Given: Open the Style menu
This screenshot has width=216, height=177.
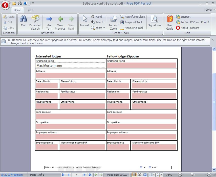Looking at the screenshot, I should coord(210,10).
